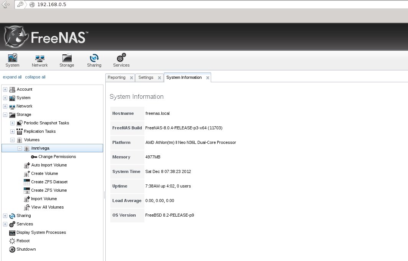Screen dimensions: 408x261
Task: Close the Reporting tab
Action: click(131, 78)
